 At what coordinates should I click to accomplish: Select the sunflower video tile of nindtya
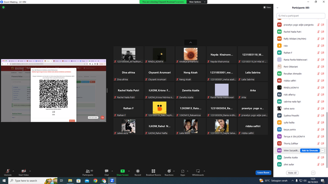(x=191, y=55)
